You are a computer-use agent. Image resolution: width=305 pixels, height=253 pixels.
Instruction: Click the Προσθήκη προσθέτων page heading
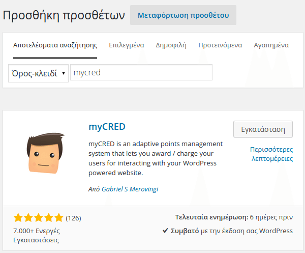64,15
